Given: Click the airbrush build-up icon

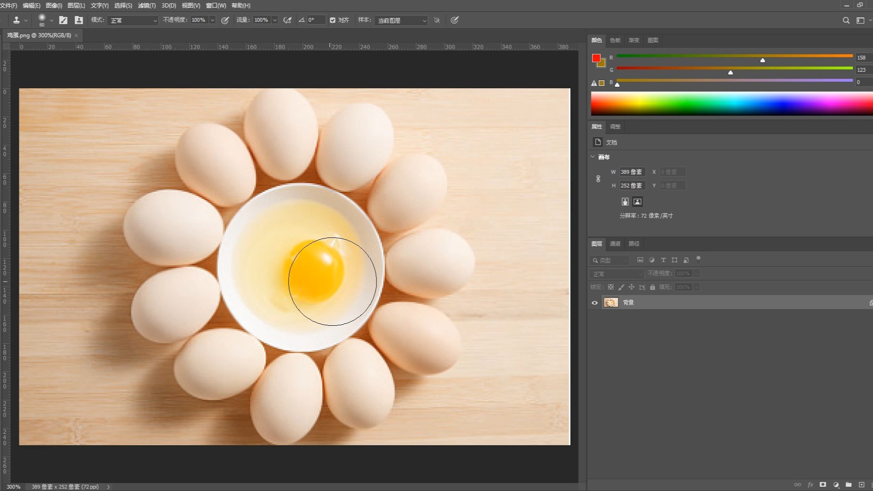Looking at the screenshot, I should pos(287,20).
